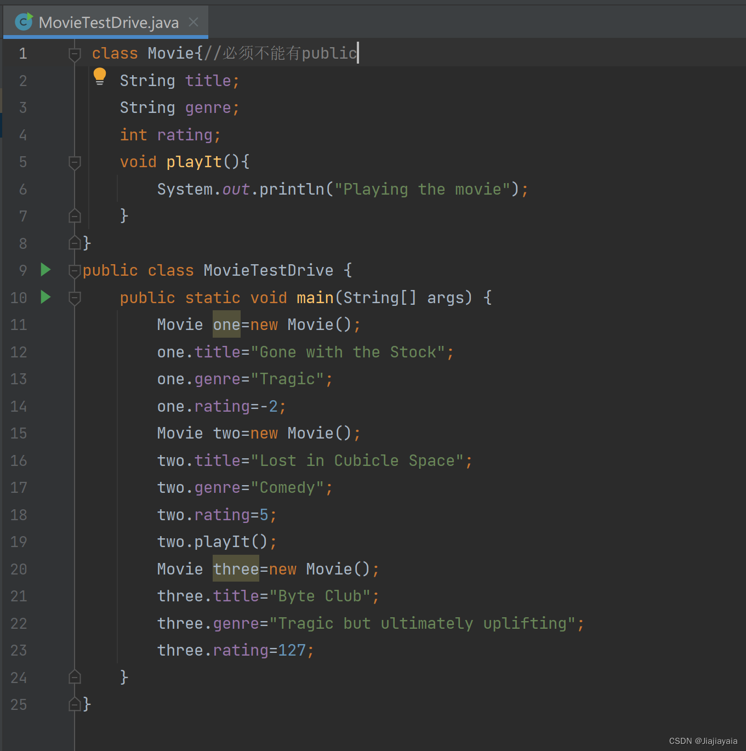Image resolution: width=746 pixels, height=751 pixels.
Task: Click the fold-end marker beside closing brace line 8
Action: point(75,243)
